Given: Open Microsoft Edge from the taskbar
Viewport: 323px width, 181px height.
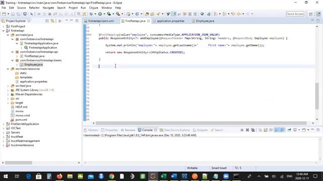Looking at the screenshot, I should click(x=28, y=176).
